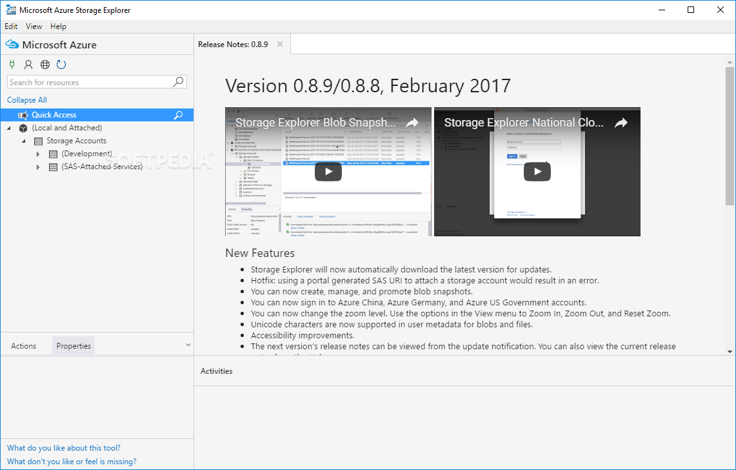Select the (Development) storage account label
The width and height of the screenshot is (736, 470).
(x=87, y=154)
